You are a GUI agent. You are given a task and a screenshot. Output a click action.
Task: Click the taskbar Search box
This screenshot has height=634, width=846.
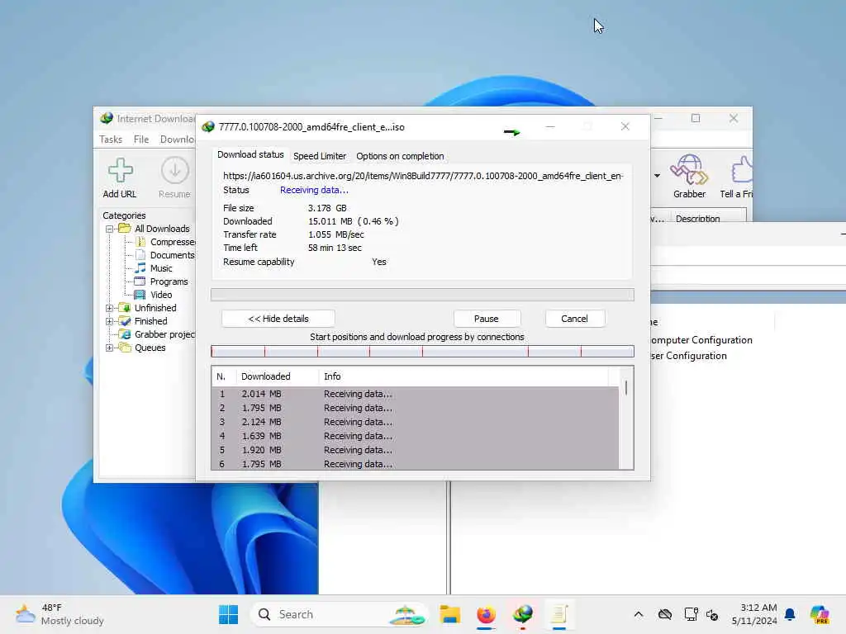pyautogui.click(x=338, y=614)
